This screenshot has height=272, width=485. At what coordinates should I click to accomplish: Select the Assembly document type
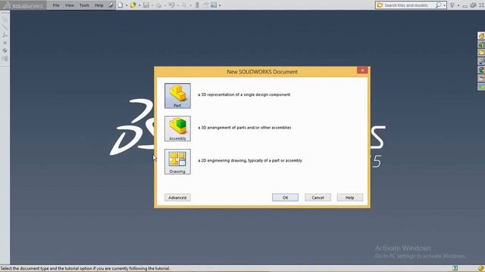point(177,128)
